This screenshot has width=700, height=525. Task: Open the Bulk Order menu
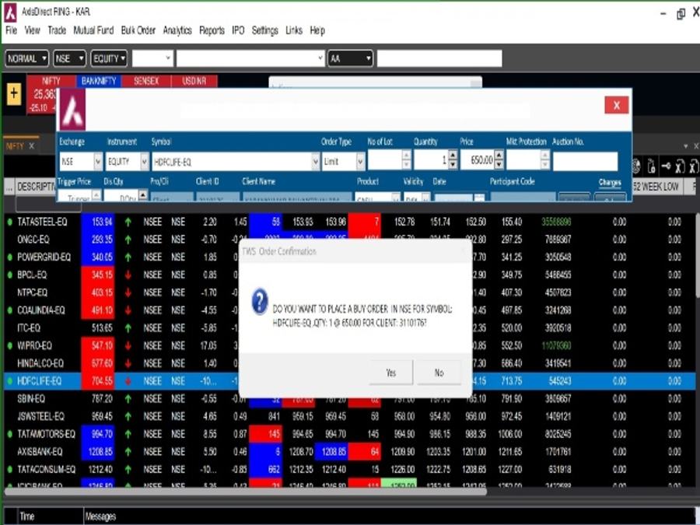click(x=138, y=30)
